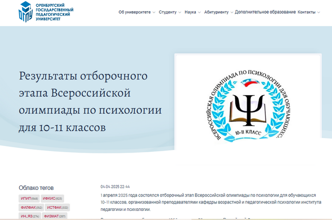Select the ИФКИС tag
This screenshot has height=220, width=332.
point(52,198)
